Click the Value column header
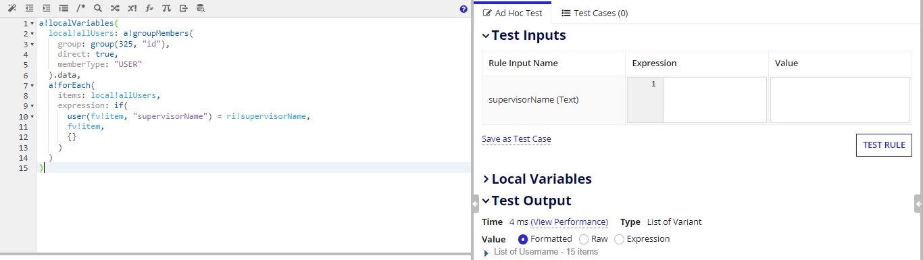The width and height of the screenshot is (923, 260). click(x=787, y=63)
